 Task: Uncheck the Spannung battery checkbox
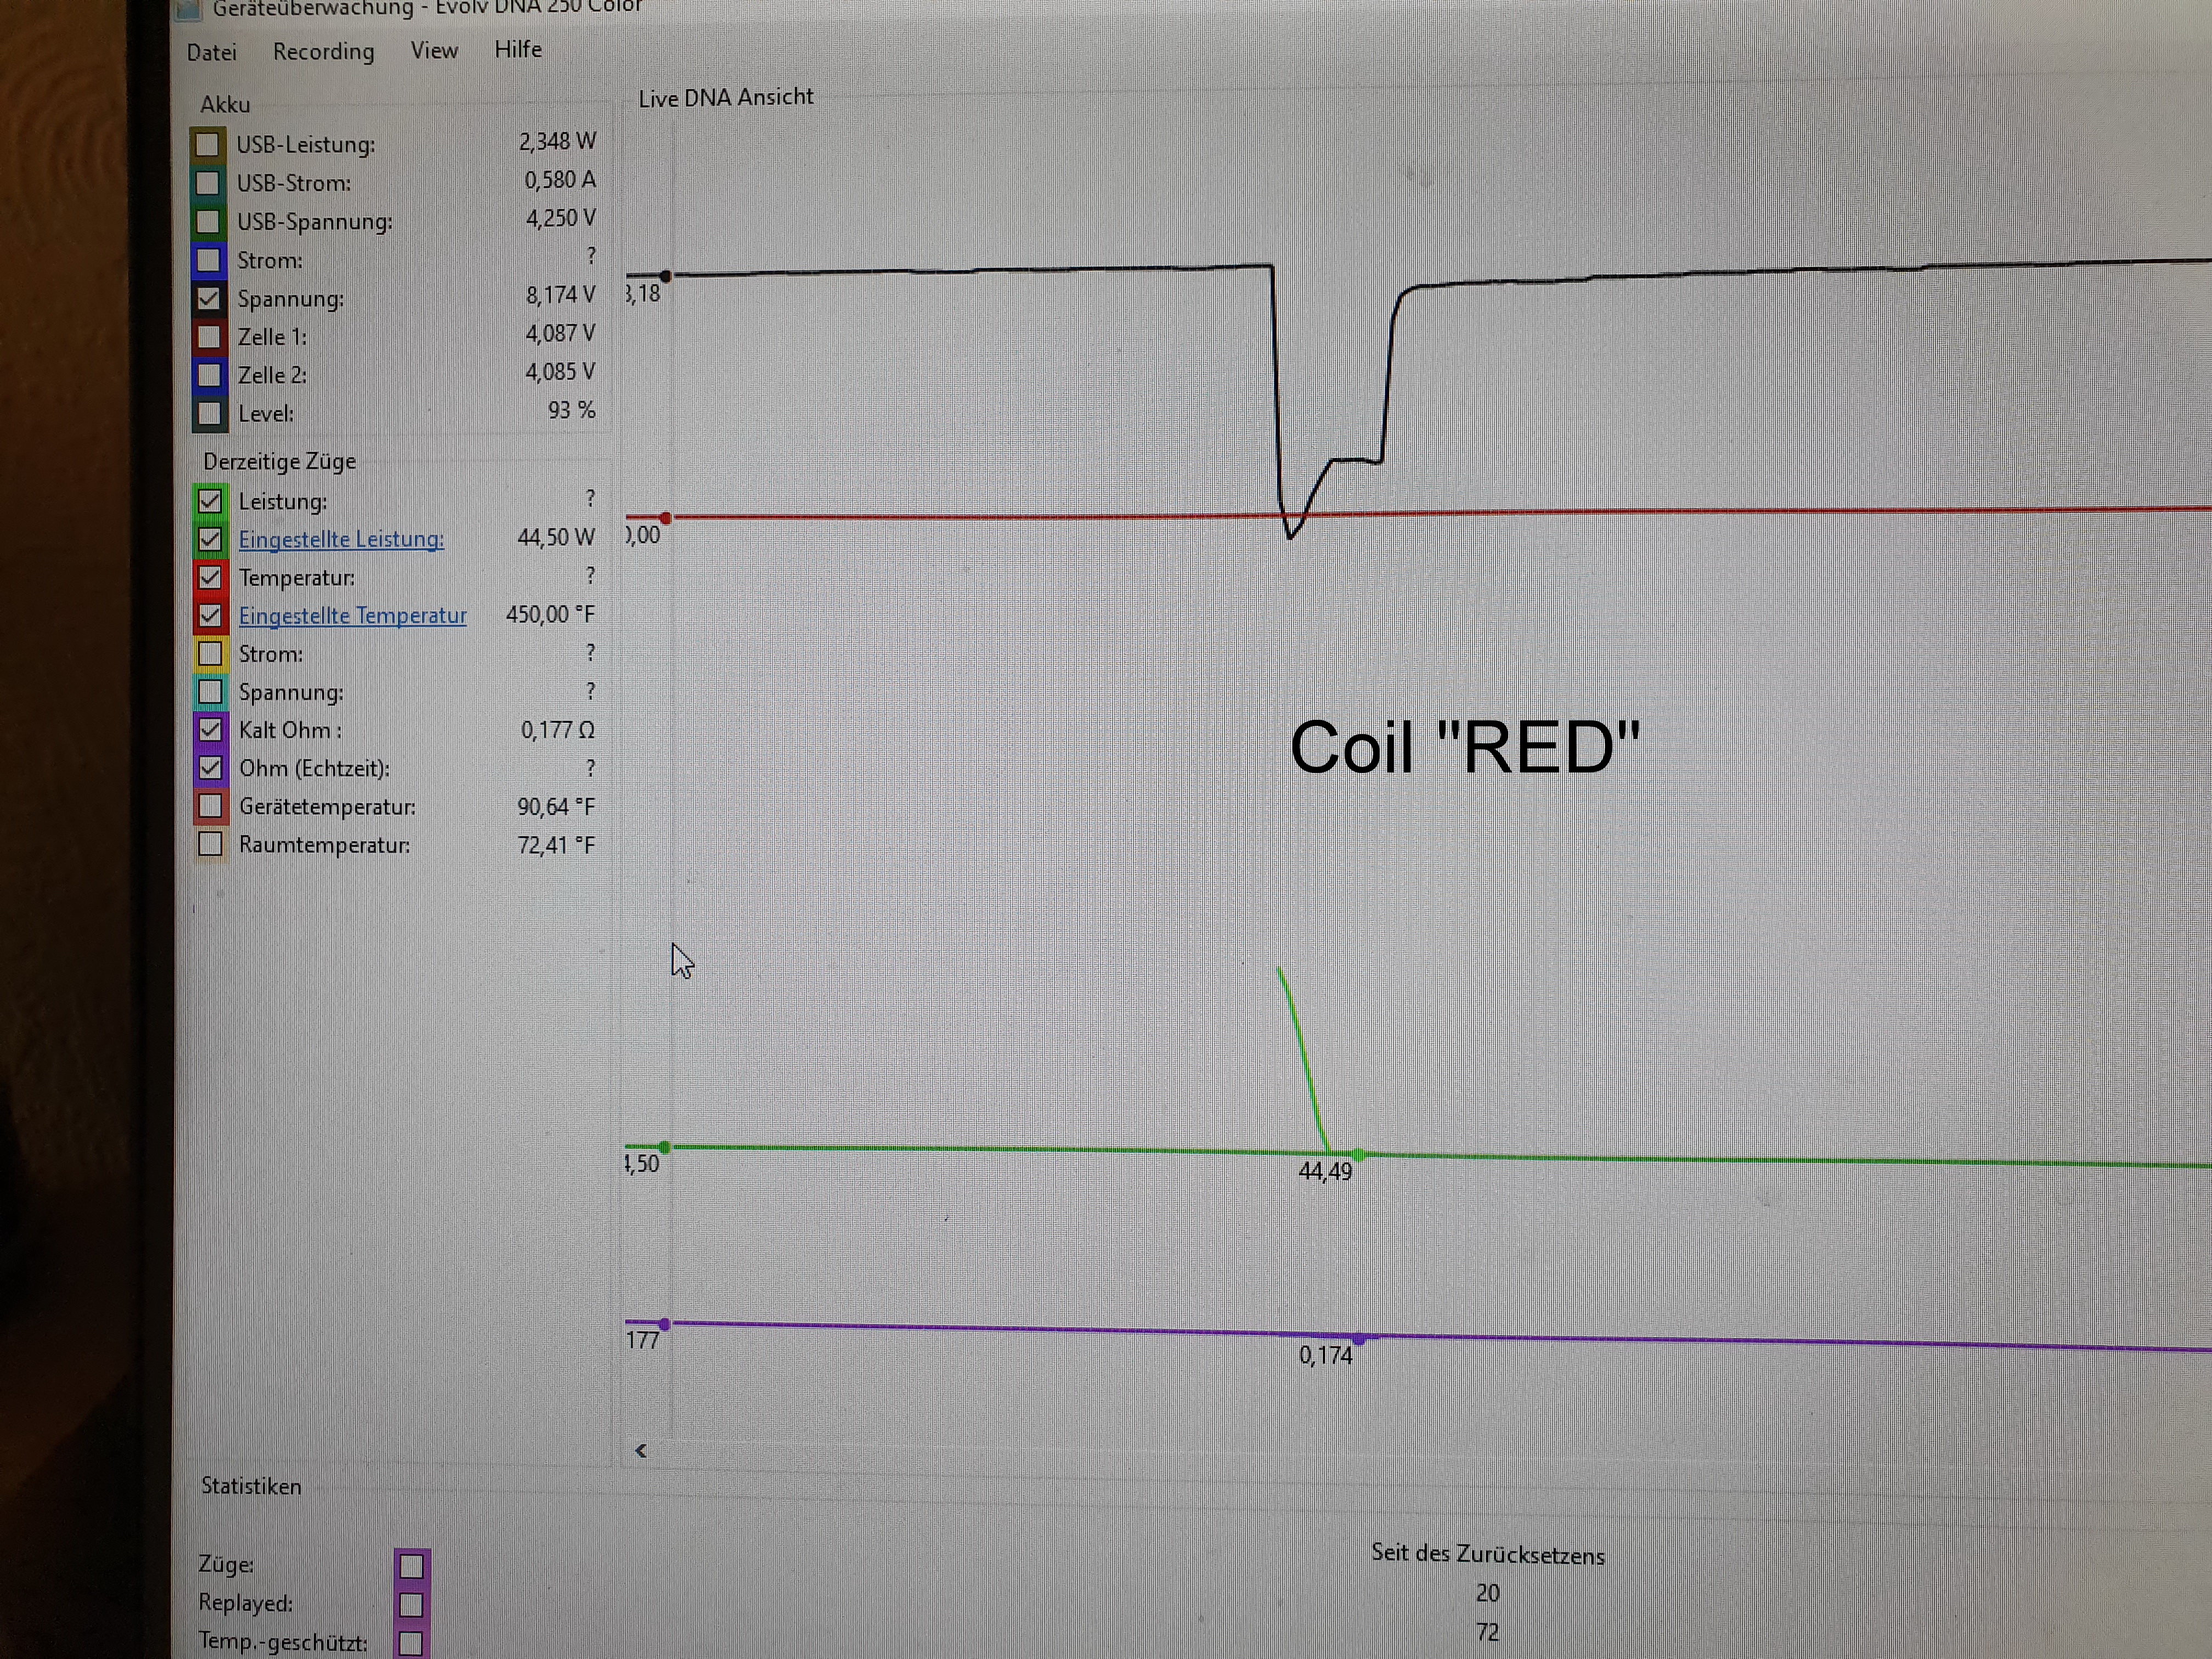(x=208, y=298)
